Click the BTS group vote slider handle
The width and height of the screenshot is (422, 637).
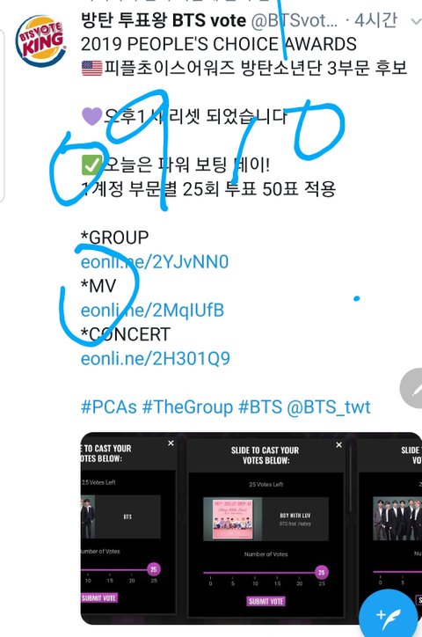(x=153, y=569)
